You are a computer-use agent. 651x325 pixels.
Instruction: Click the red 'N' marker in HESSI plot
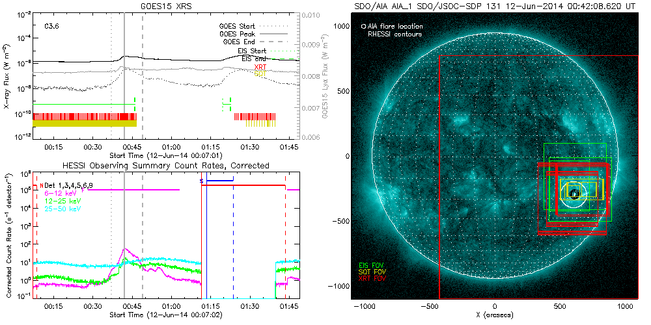(x=40, y=185)
